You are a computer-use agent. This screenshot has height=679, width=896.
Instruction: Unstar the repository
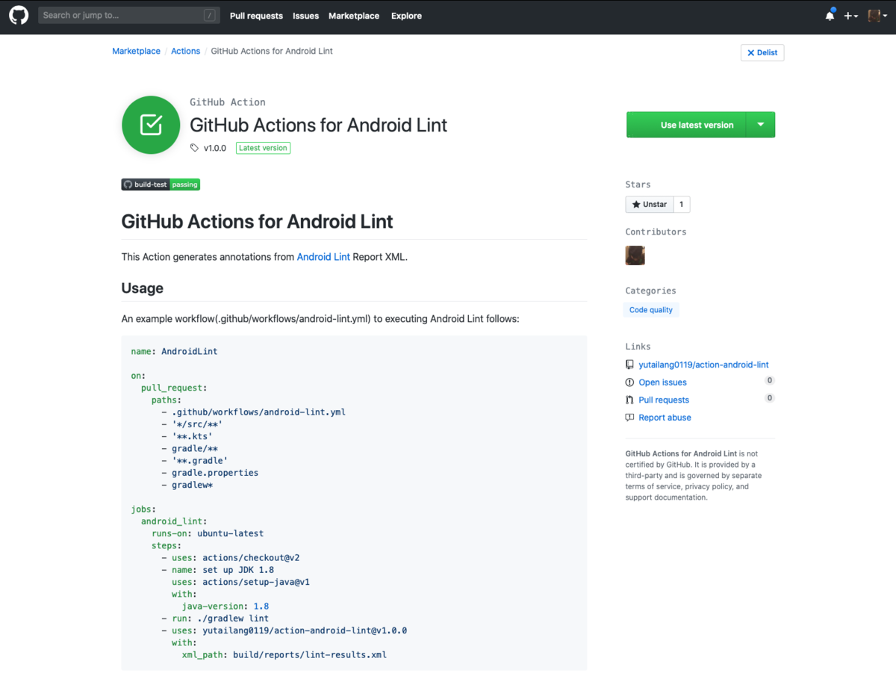(x=649, y=204)
